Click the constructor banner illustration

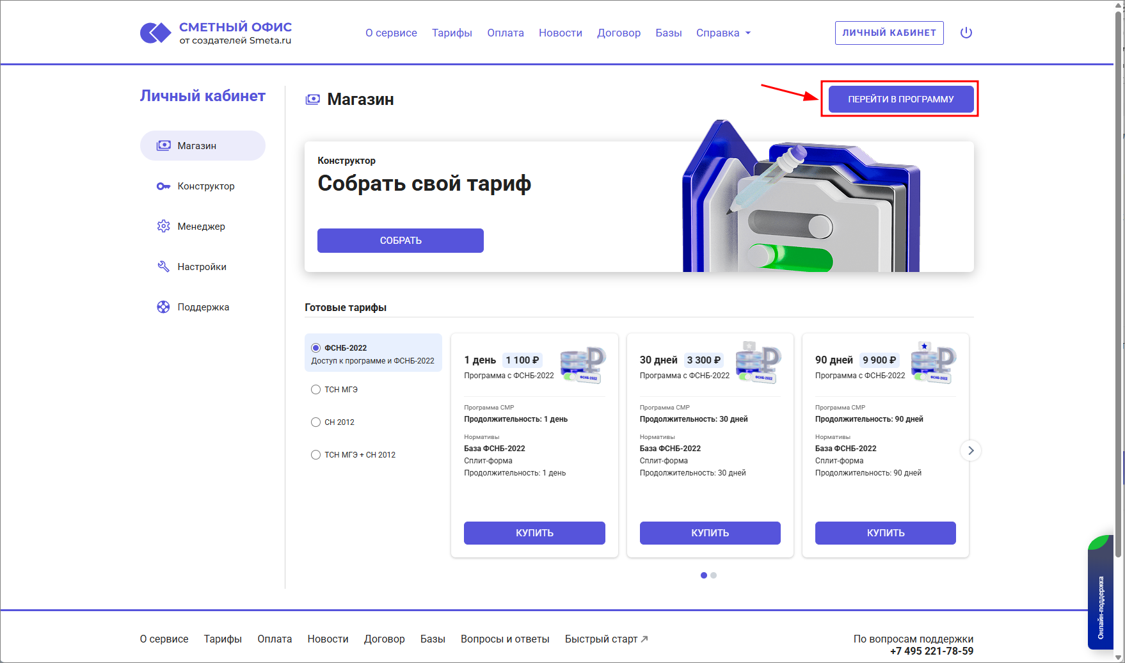click(x=801, y=196)
